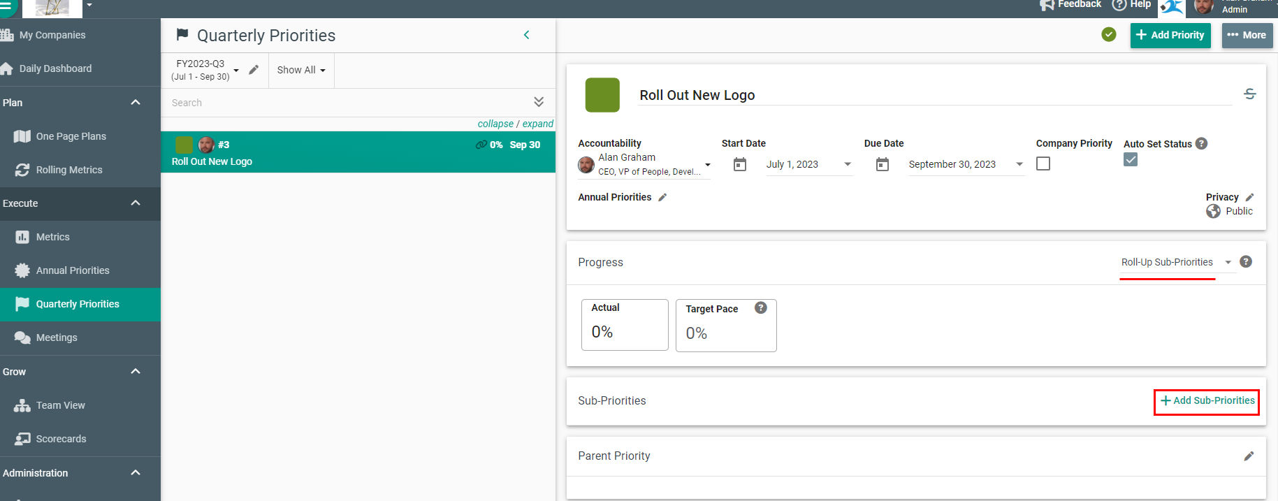Image resolution: width=1278 pixels, height=501 pixels.
Task: Click the Parent Priority edit pencil
Action: pos(1249,456)
